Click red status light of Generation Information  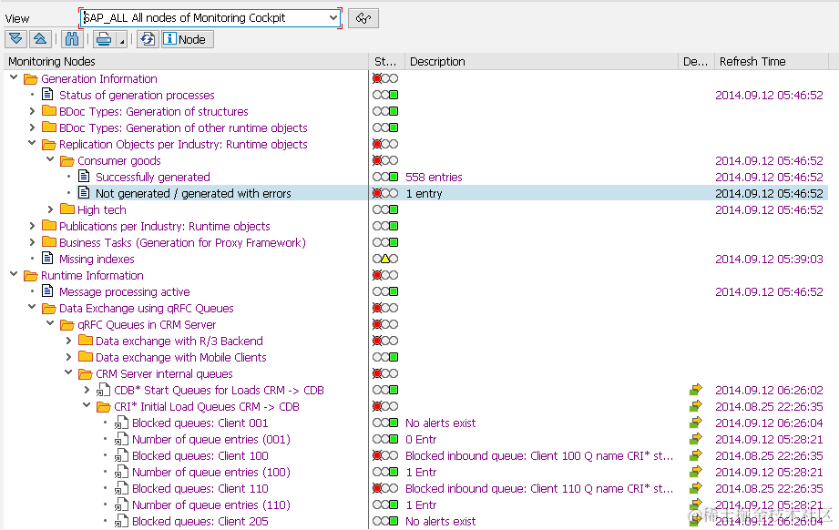coord(377,78)
